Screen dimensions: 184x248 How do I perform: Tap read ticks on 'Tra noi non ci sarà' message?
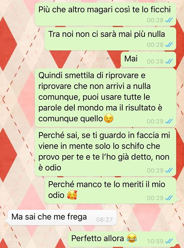(169, 45)
